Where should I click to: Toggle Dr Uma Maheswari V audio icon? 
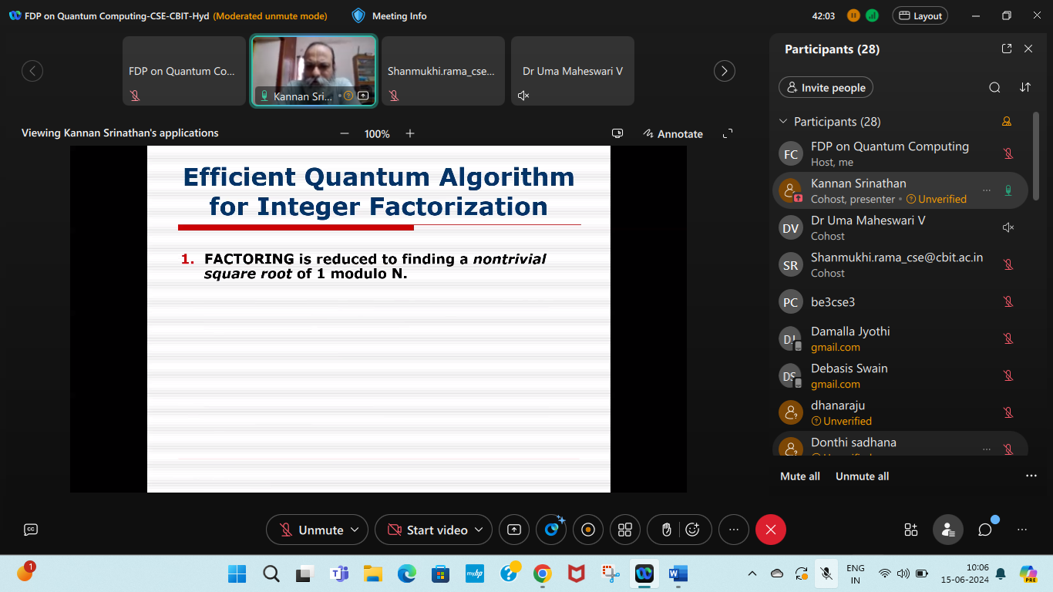[1008, 227]
